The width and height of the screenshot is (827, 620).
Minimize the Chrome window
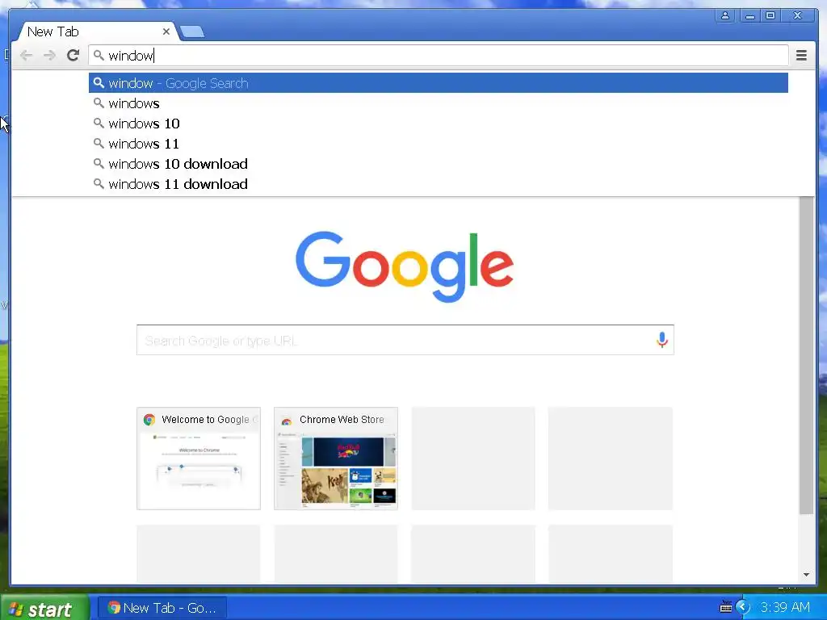[x=749, y=15]
